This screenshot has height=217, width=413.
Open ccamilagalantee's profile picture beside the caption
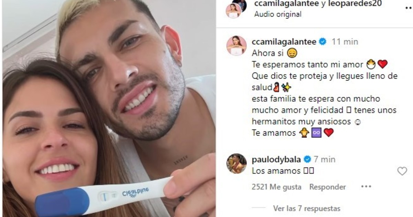point(236,45)
